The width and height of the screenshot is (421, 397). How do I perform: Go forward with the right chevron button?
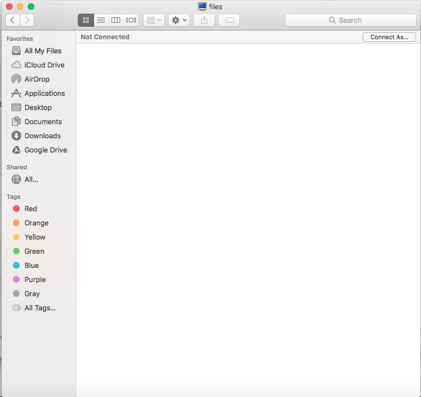(27, 20)
